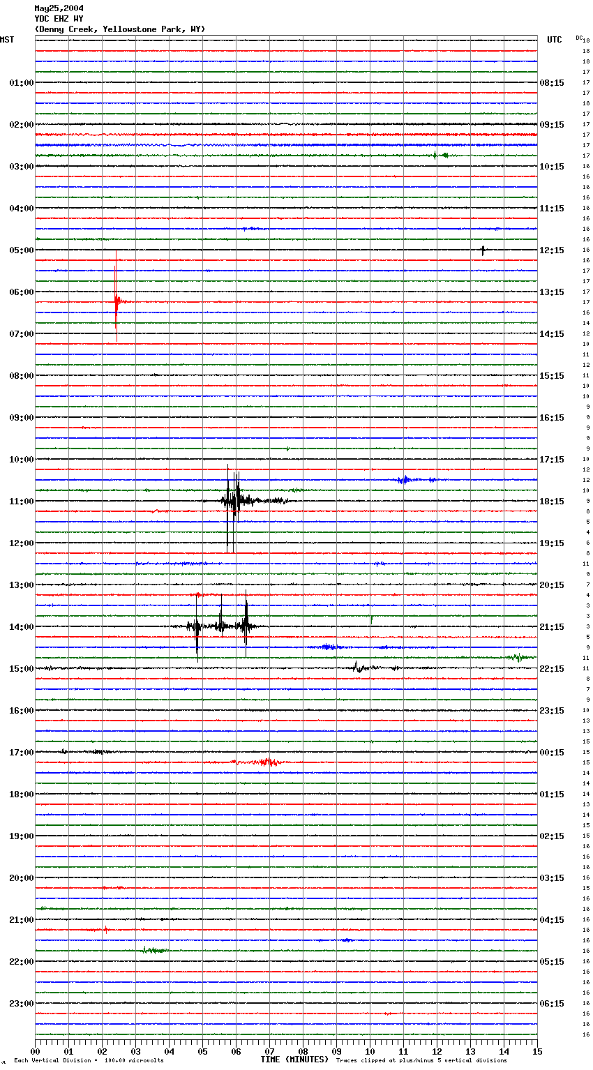The width and height of the screenshot is (593, 1070).
Task: Click the green wavelet on the 21:45 trace
Action: (x=155, y=950)
